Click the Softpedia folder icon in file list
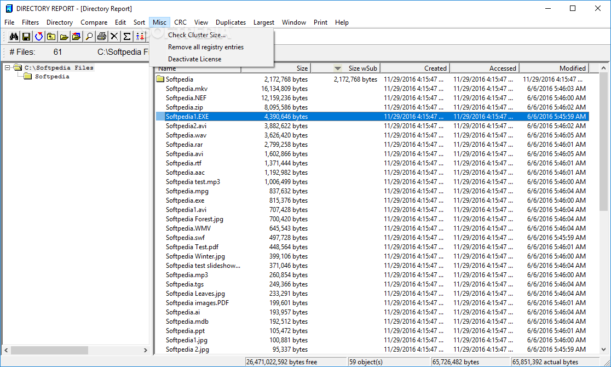 click(160, 79)
